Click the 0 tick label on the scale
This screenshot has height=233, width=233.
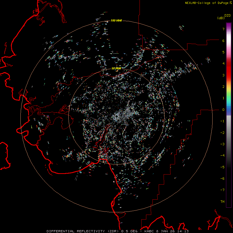click(x=223, y=110)
